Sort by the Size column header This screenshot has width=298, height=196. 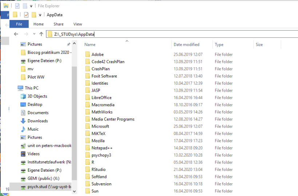tap(259, 44)
